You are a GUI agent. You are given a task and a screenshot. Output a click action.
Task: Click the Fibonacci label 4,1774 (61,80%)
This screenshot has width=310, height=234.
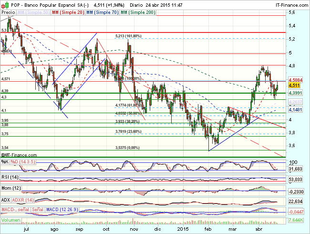pyautogui.click(x=128, y=105)
